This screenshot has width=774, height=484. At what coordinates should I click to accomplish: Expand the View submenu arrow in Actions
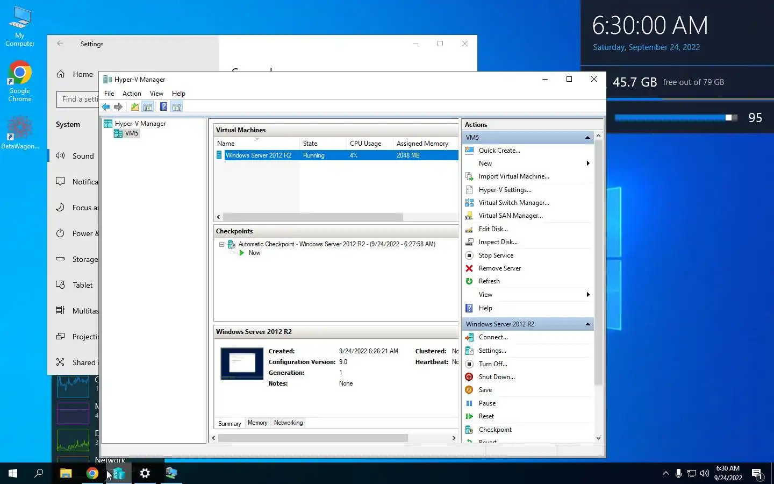(588, 295)
